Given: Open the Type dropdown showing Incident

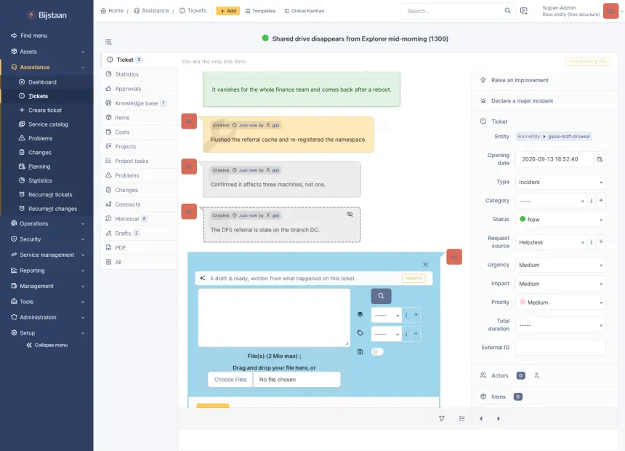Looking at the screenshot, I should (560, 182).
